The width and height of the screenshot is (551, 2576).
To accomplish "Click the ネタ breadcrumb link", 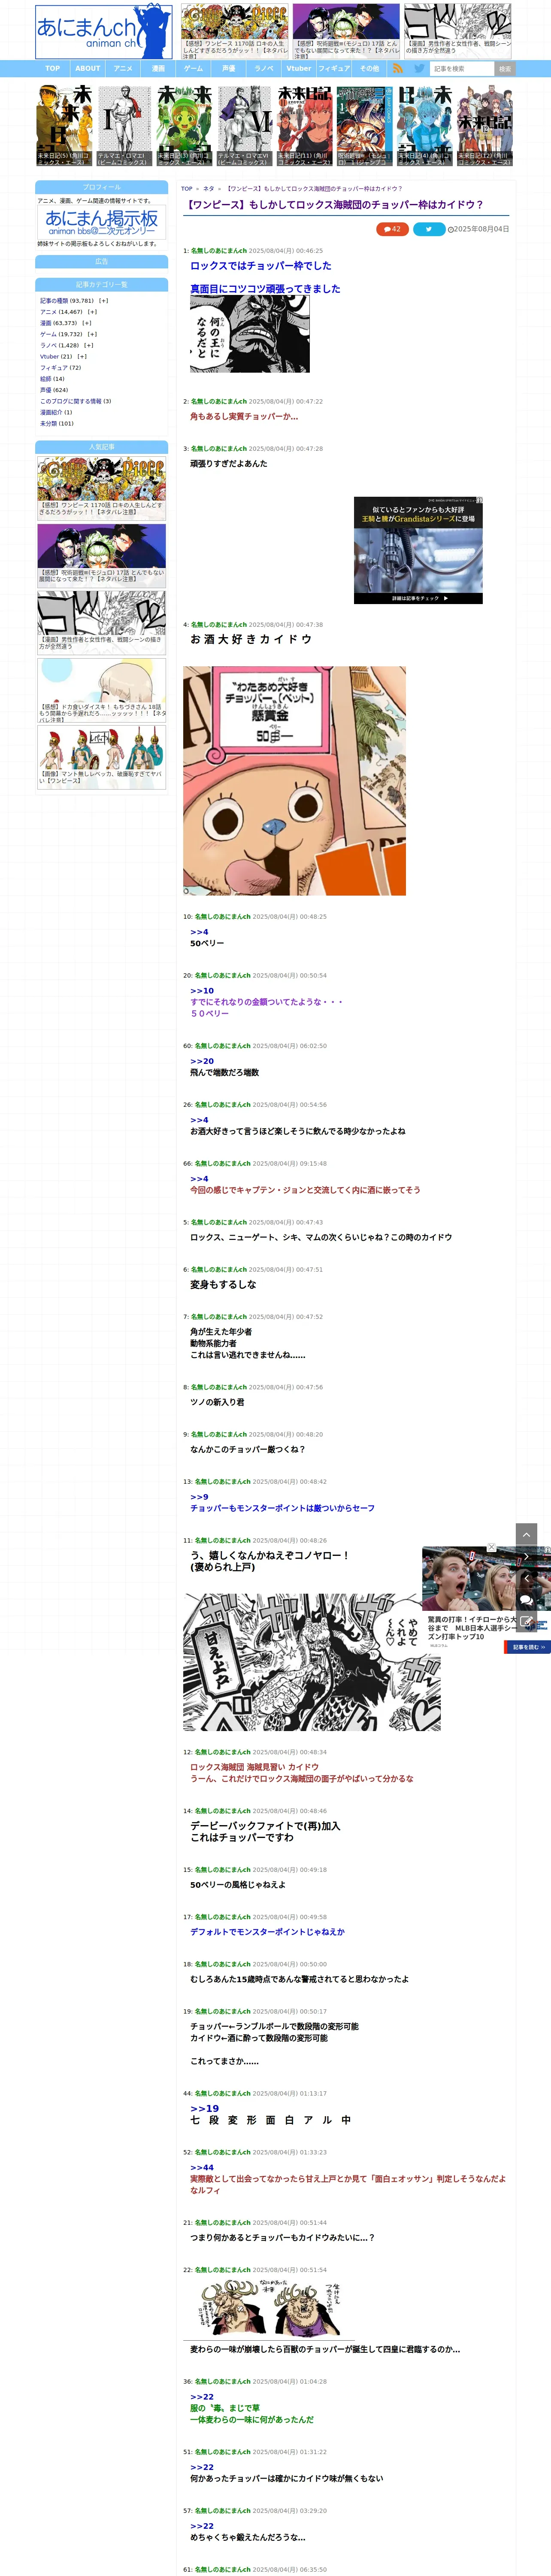I will 209,188.
